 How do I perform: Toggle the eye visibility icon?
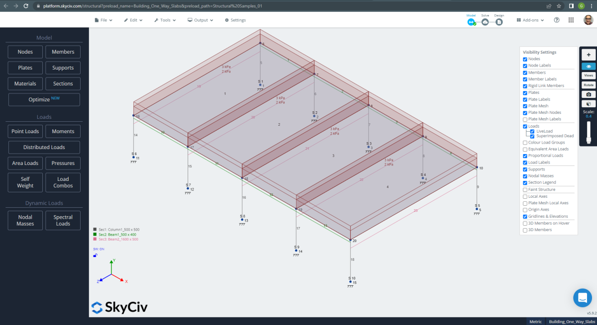click(589, 66)
